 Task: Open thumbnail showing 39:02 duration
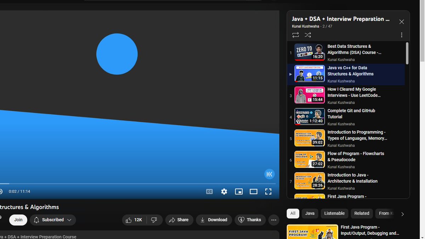(x=310, y=138)
